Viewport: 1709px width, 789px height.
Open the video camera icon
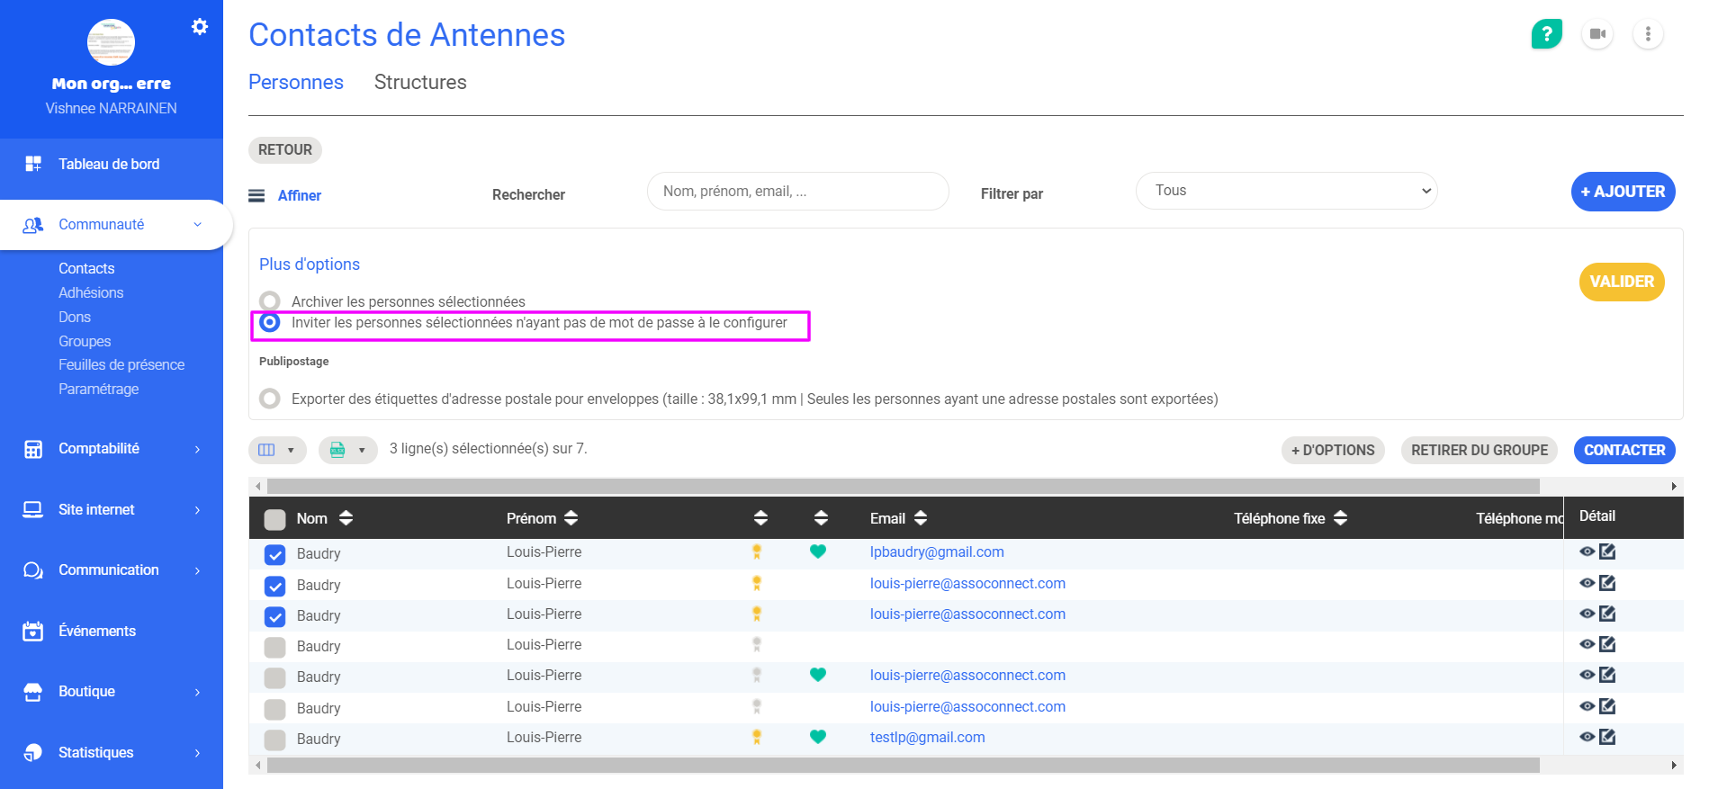pyautogui.click(x=1597, y=34)
